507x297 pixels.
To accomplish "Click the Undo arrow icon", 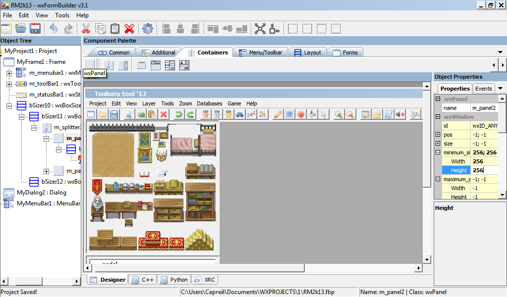I will tap(53, 29).
